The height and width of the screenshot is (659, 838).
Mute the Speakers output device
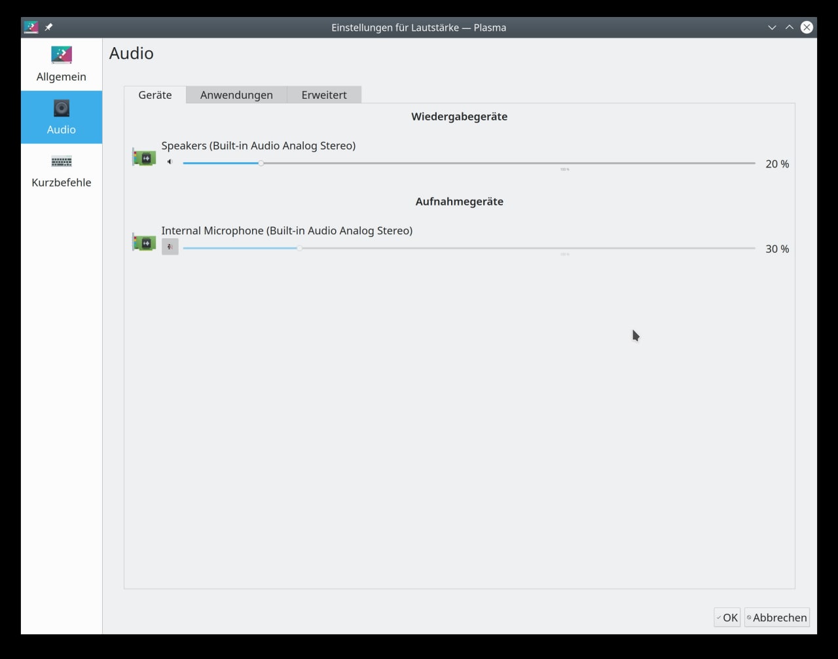pos(170,162)
